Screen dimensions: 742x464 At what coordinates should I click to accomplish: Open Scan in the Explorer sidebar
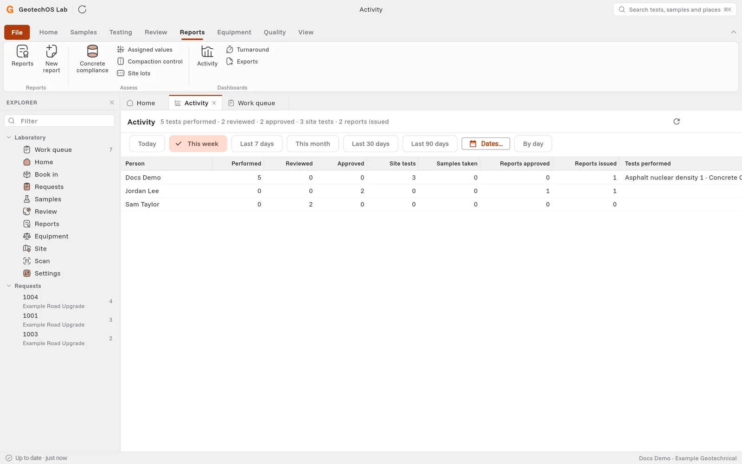[x=59, y=261]
